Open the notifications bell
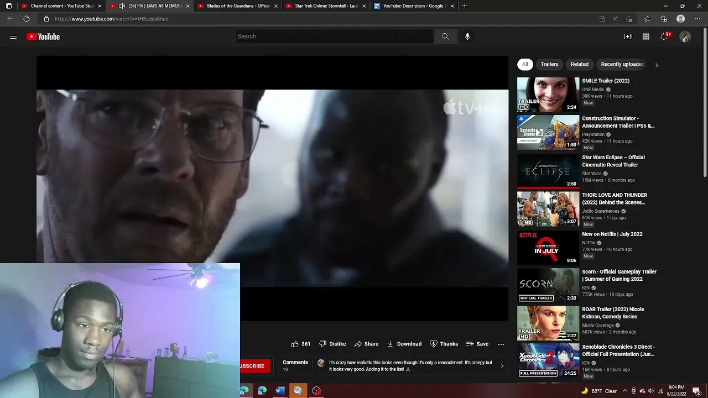 (664, 36)
